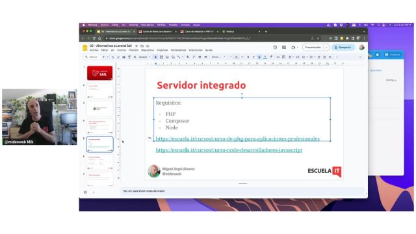416x234 pixels.
Task: Select the line tool
Action: click(x=178, y=57)
